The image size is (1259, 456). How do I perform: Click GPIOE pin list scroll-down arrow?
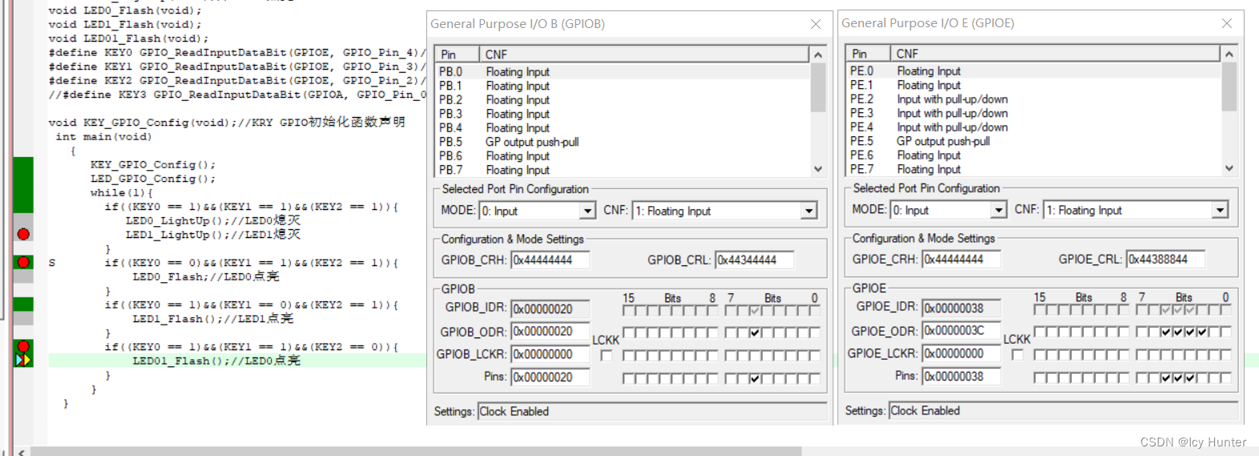[1229, 168]
